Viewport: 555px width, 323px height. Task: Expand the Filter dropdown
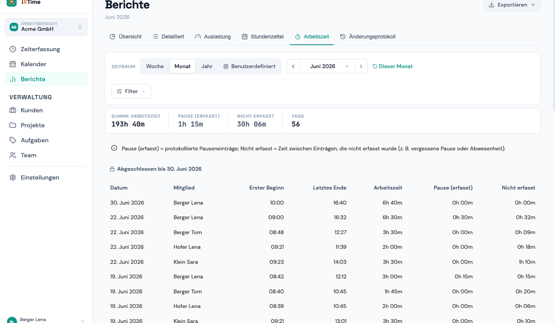coord(131,91)
